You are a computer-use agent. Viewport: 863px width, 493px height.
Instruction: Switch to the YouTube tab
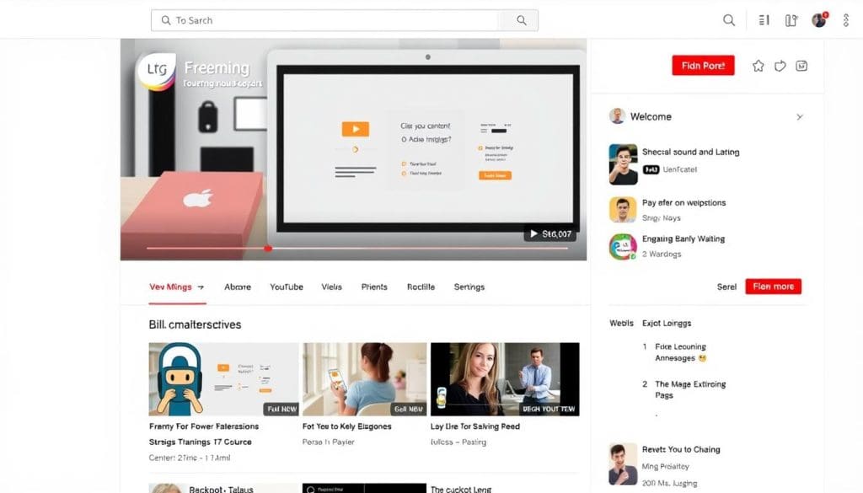point(287,287)
